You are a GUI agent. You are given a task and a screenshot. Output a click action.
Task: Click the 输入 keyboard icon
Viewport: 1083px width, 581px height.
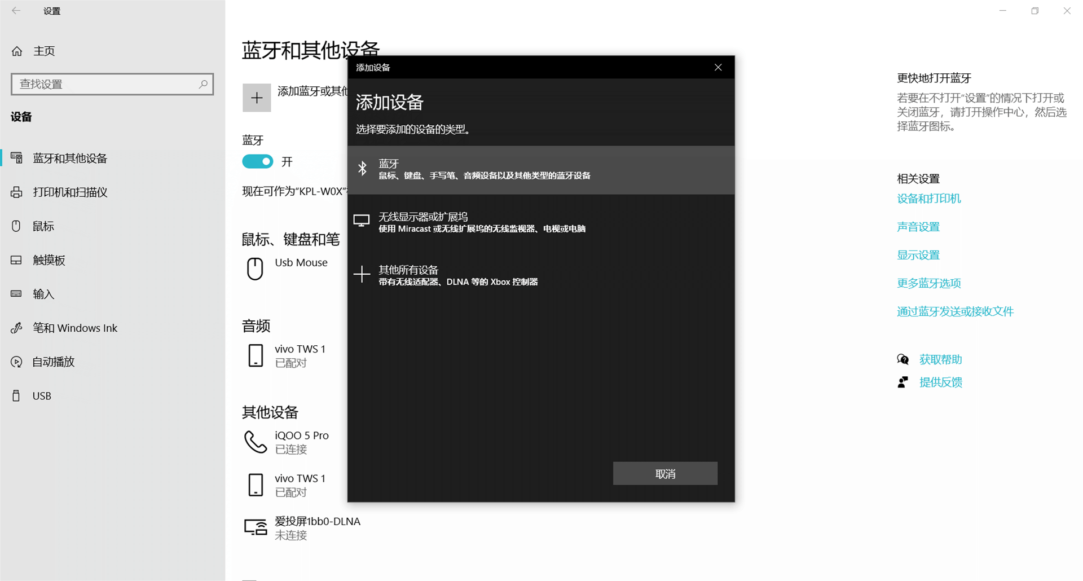(x=16, y=294)
